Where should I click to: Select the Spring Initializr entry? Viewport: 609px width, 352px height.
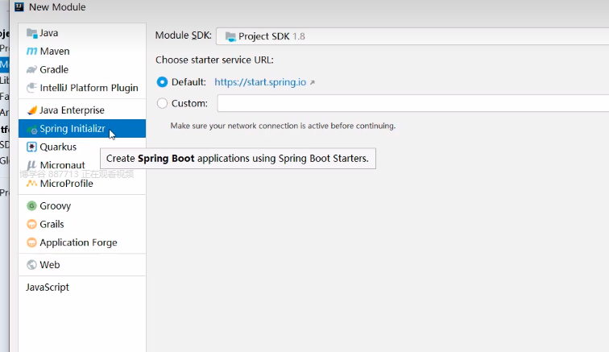coord(82,129)
